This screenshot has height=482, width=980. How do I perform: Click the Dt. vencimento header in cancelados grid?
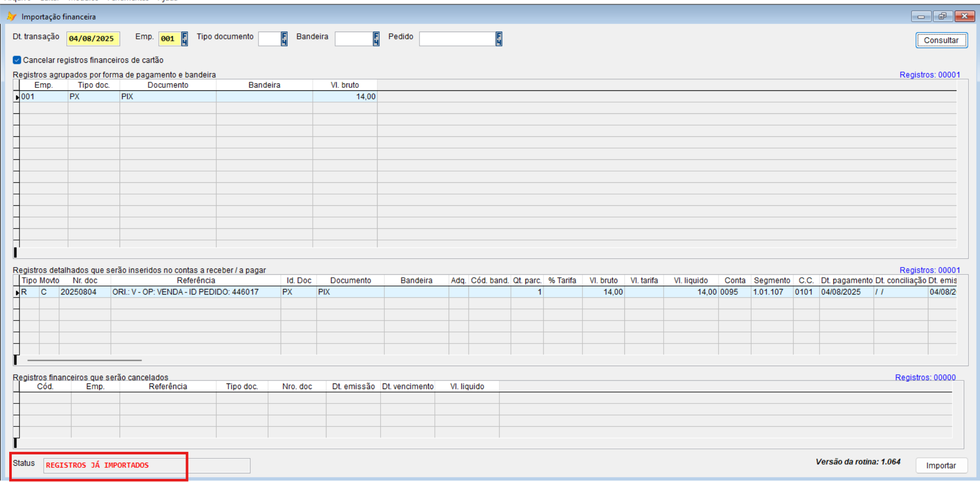coord(407,387)
